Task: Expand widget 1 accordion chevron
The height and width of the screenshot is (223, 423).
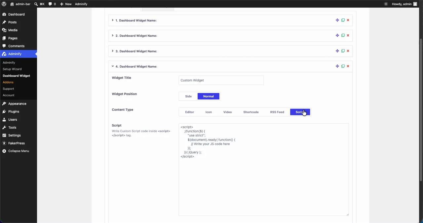Action: click(113, 20)
